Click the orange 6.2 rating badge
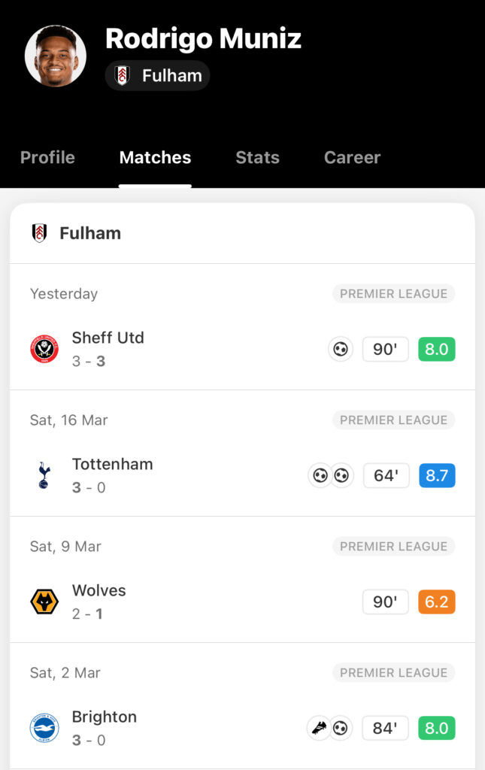Viewport: 485px width, 770px height. click(x=437, y=602)
